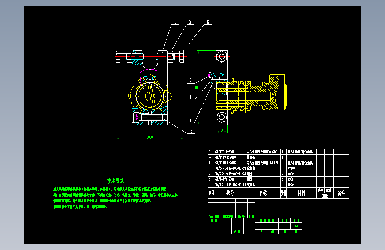385x250 pixels.
Task: Click the 数量 column header in the parts list
Action: 283,193
